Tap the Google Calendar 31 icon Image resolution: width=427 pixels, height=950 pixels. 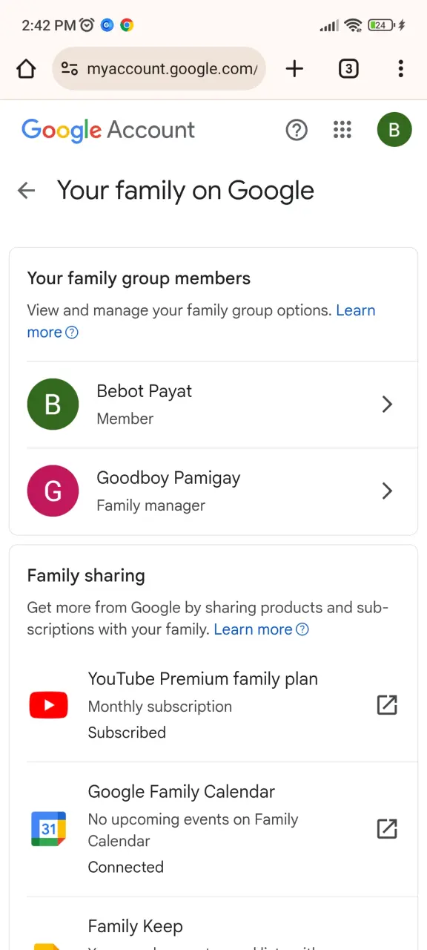coord(48,828)
